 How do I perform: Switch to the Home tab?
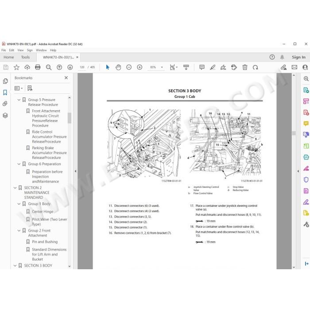(x=9, y=57)
